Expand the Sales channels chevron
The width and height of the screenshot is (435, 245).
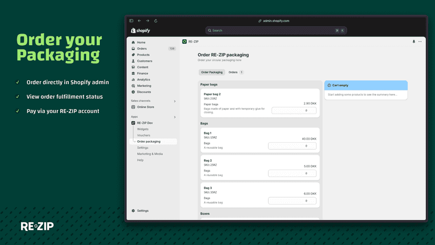pos(175,101)
